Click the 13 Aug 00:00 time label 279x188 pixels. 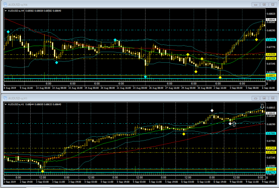43,88
